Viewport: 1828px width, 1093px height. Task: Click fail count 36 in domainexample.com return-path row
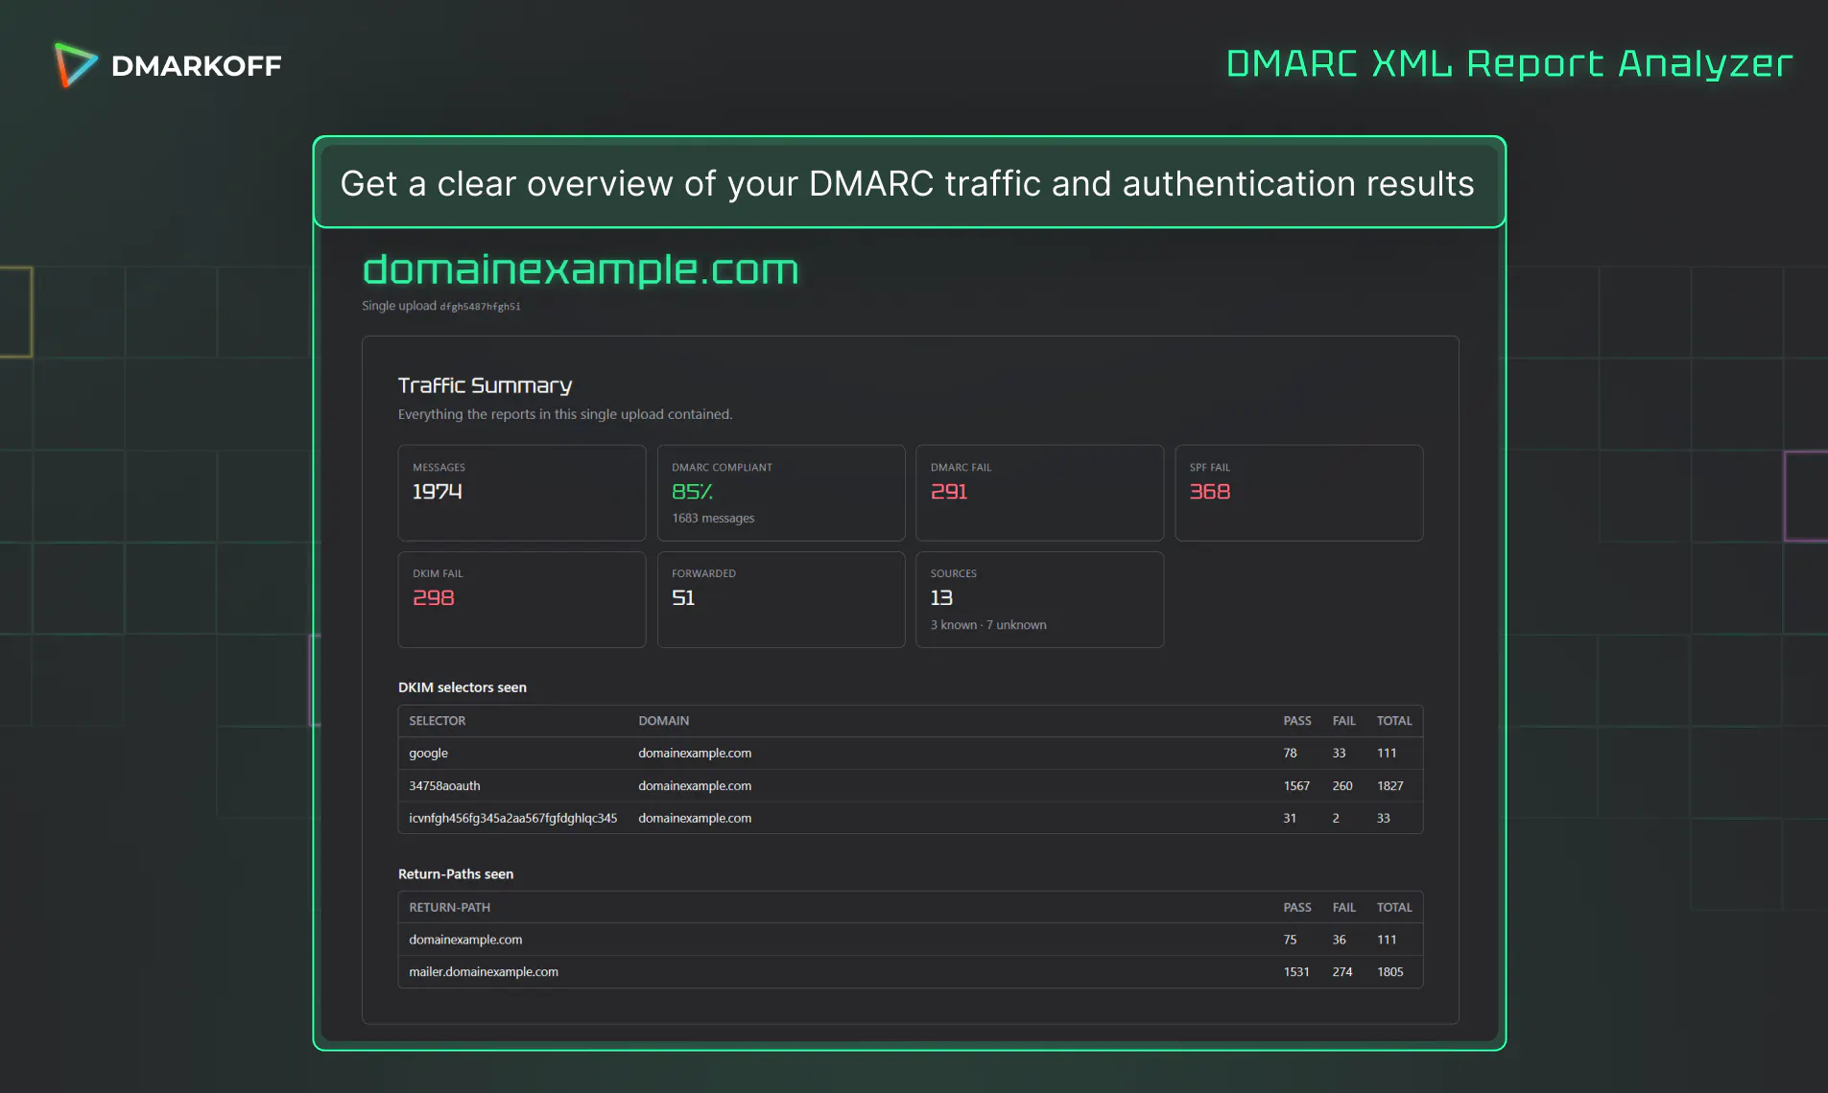(x=1339, y=940)
